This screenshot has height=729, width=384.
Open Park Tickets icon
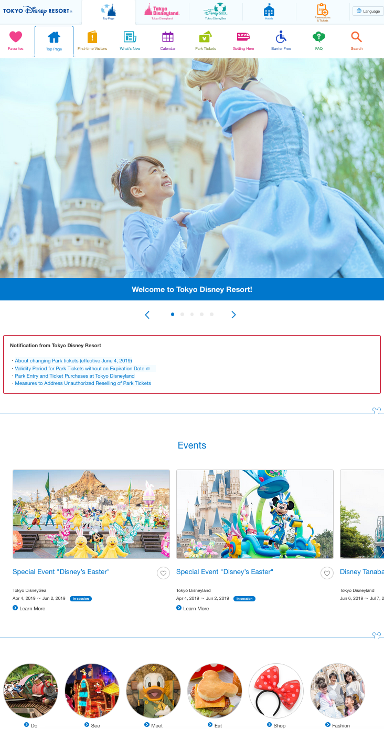pyautogui.click(x=206, y=37)
